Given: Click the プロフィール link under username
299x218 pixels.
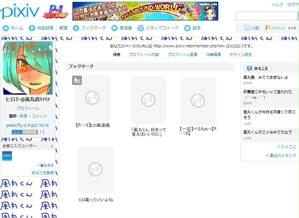Looking at the screenshot, I should 28,108.
